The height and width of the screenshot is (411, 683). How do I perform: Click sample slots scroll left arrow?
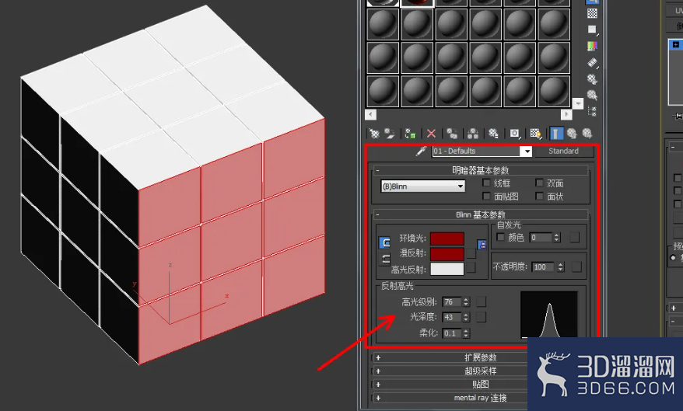(x=371, y=114)
